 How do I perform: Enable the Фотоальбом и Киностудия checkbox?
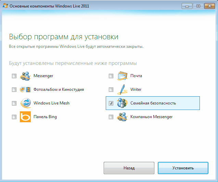14,89
